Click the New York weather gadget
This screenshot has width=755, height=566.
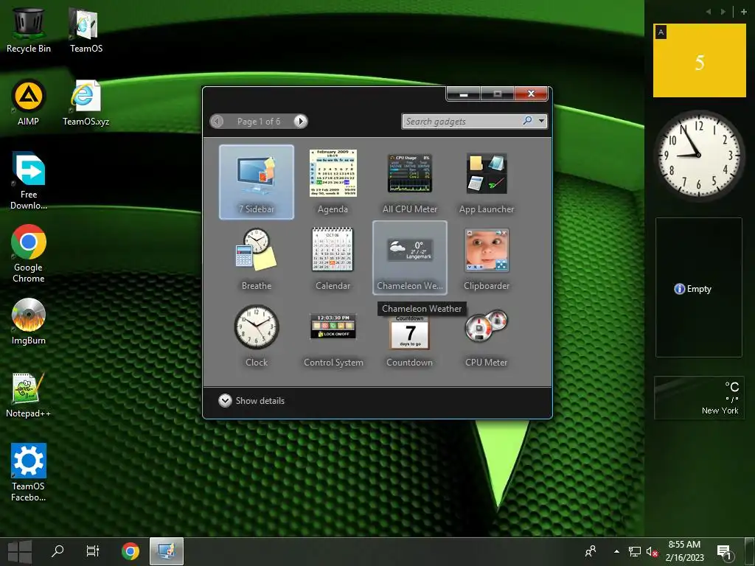tap(699, 398)
